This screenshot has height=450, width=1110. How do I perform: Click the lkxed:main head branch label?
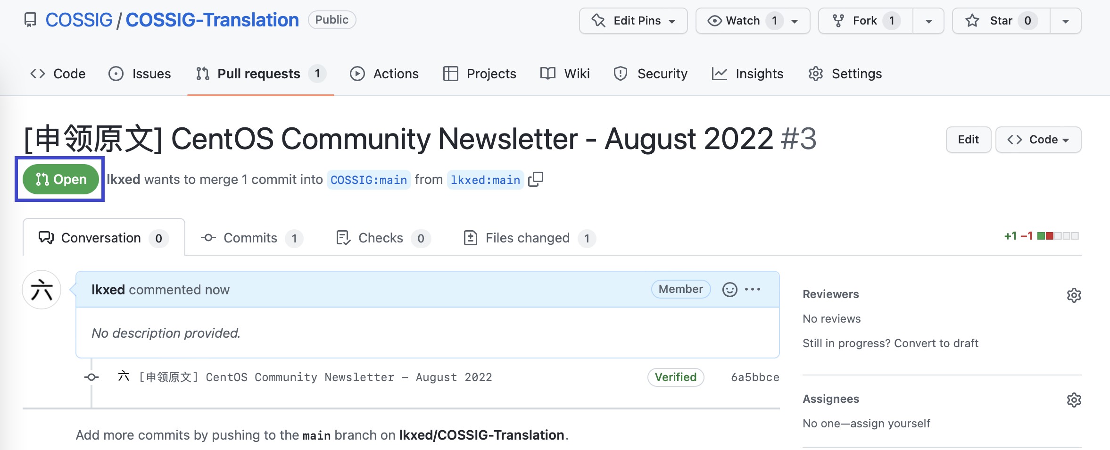click(485, 180)
